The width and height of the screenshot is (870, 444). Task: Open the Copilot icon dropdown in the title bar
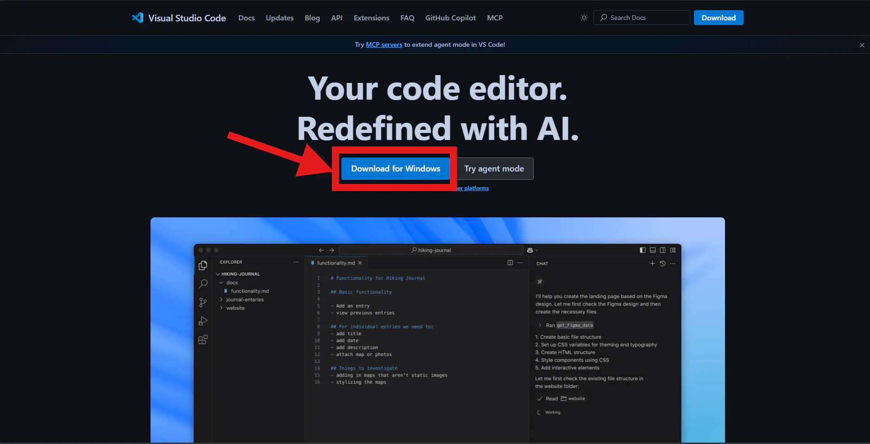click(532, 250)
